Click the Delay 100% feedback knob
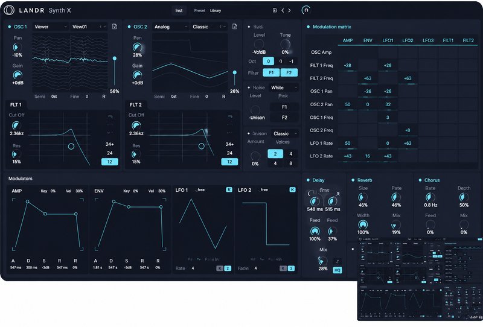This screenshot has width=483, height=327. pos(315,231)
